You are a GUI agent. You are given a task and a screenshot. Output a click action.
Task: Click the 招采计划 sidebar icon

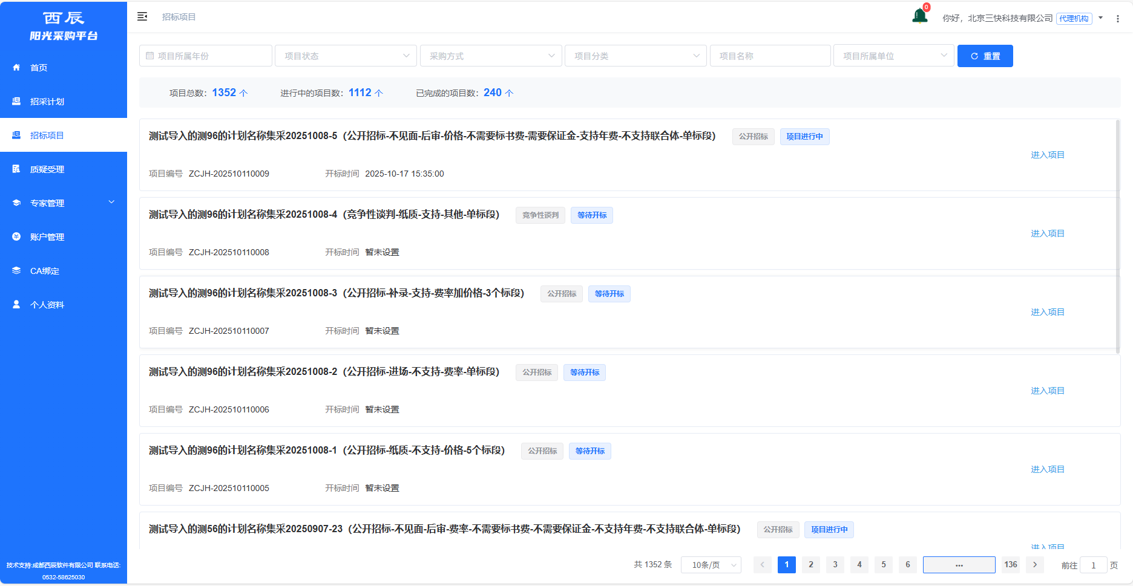click(x=16, y=102)
